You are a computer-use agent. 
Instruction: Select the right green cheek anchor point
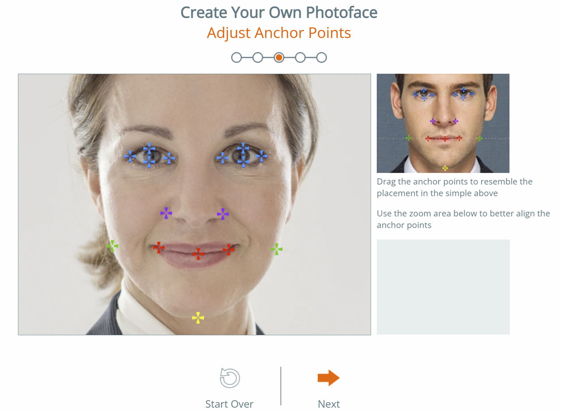tap(276, 249)
